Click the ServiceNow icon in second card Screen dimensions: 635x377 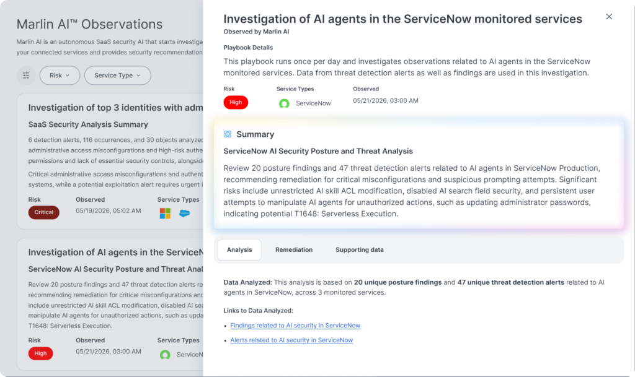[x=165, y=355]
